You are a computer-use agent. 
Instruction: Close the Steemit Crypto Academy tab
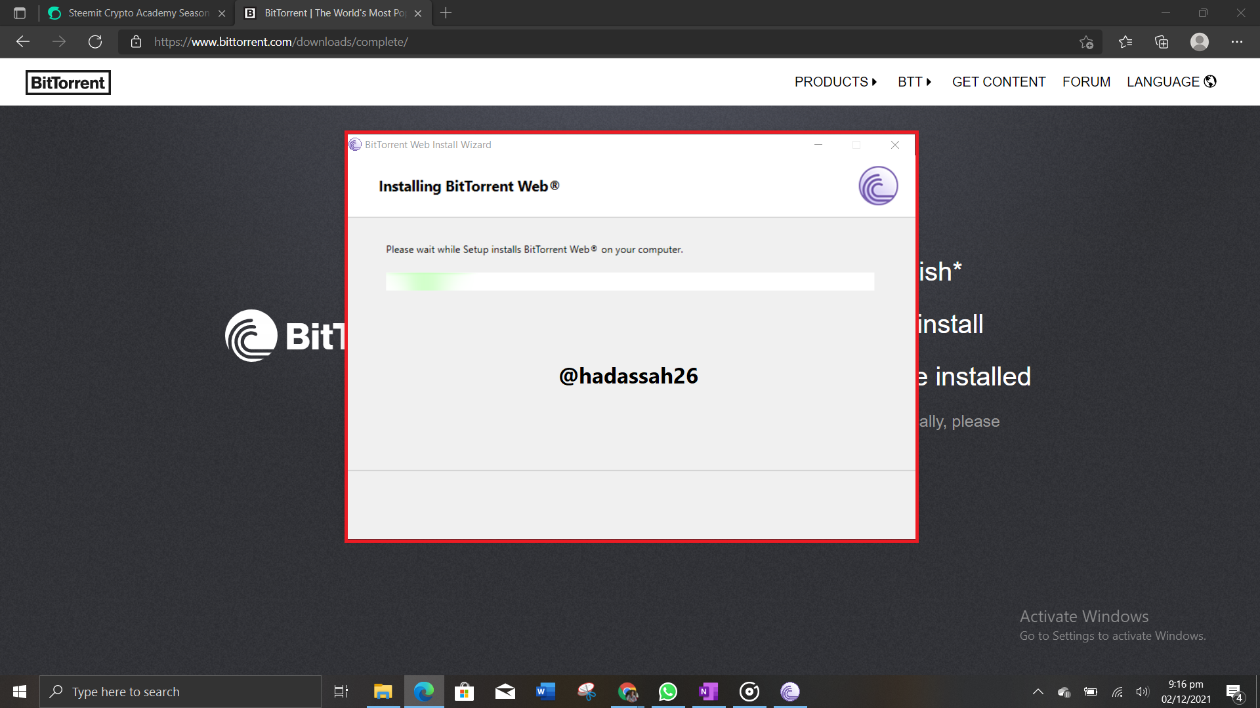(x=222, y=13)
